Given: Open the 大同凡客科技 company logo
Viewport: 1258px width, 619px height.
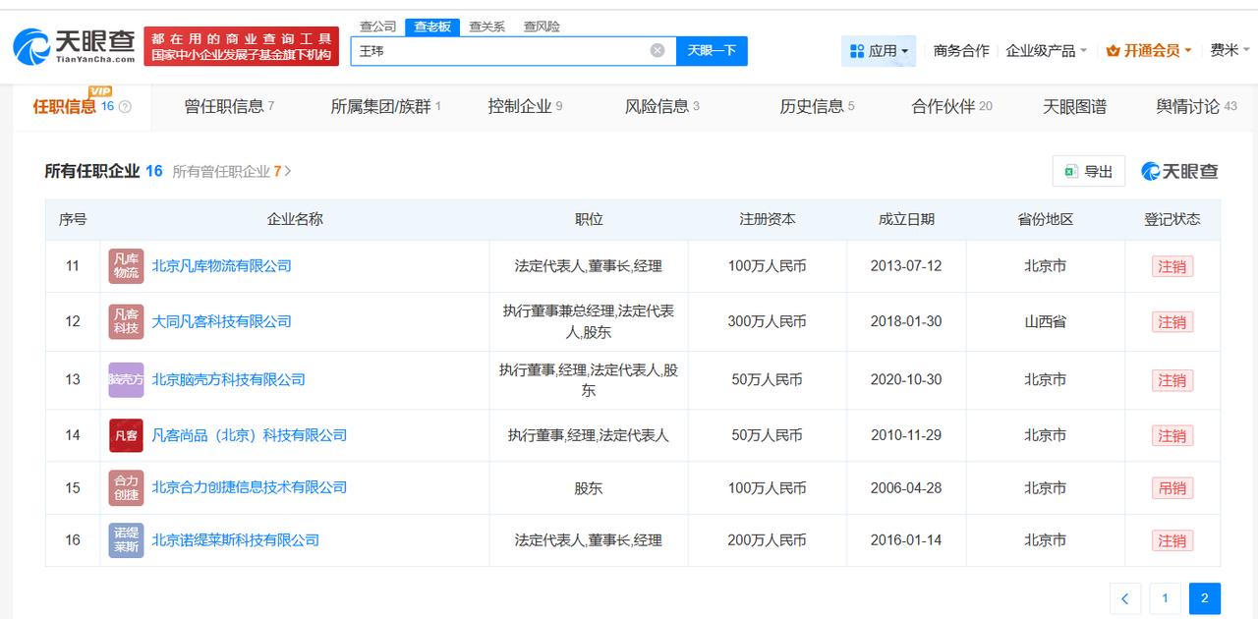Looking at the screenshot, I should tap(126, 321).
